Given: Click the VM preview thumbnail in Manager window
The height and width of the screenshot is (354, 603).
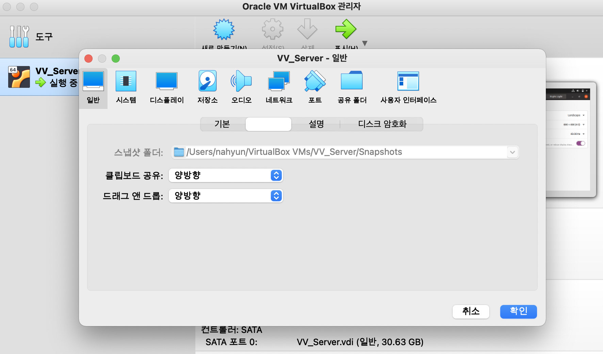Looking at the screenshot, I should (x=571, y=140).
